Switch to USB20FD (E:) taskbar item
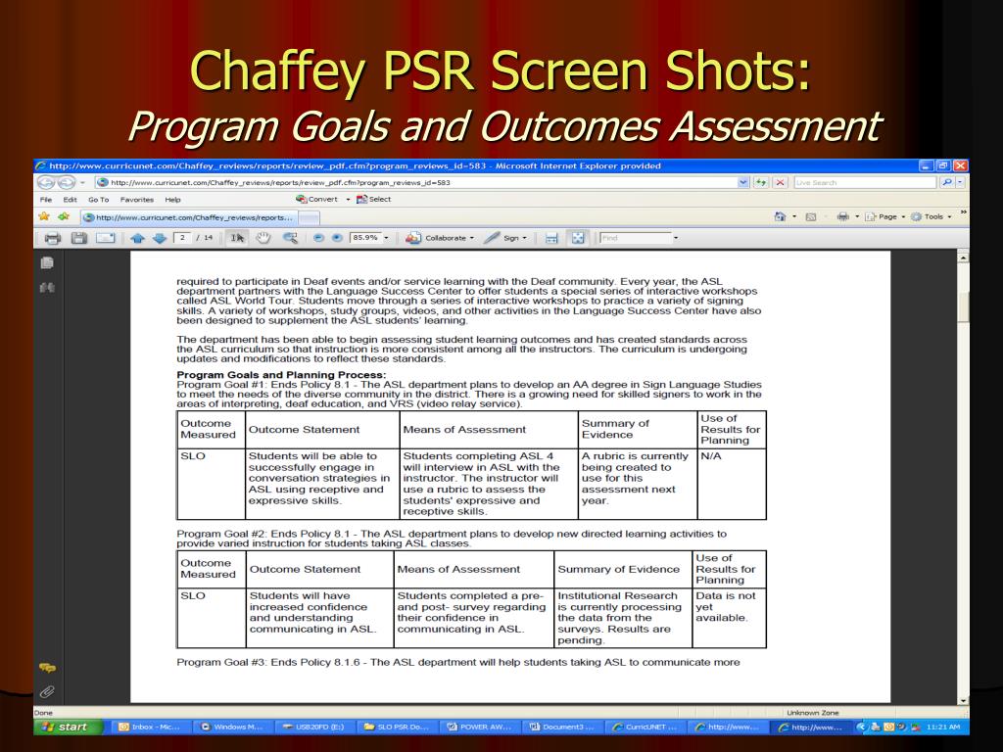Image resolution: width=1003 pixels, height=752 pixels. pyautogui.click(x=313, y=728)
